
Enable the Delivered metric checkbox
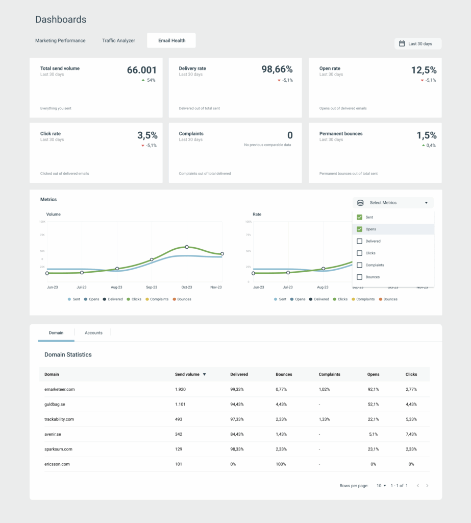tap(359, 241)
